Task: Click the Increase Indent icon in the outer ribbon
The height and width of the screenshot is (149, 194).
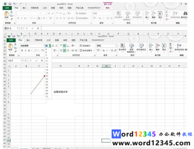Action: pos(73,18)
